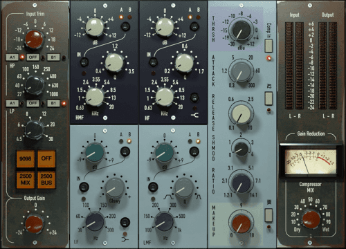Switch LMF band A/B selector button
This screenshot has width=346, height=249.
tap(194, 151)
